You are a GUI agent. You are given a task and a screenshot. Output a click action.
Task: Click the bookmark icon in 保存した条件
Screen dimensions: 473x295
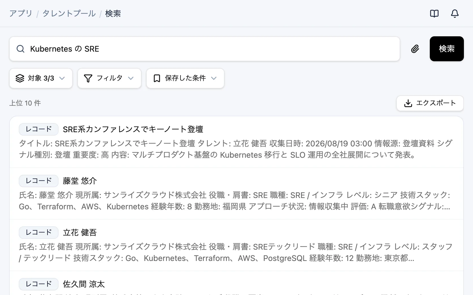click(x=157, y=78)
